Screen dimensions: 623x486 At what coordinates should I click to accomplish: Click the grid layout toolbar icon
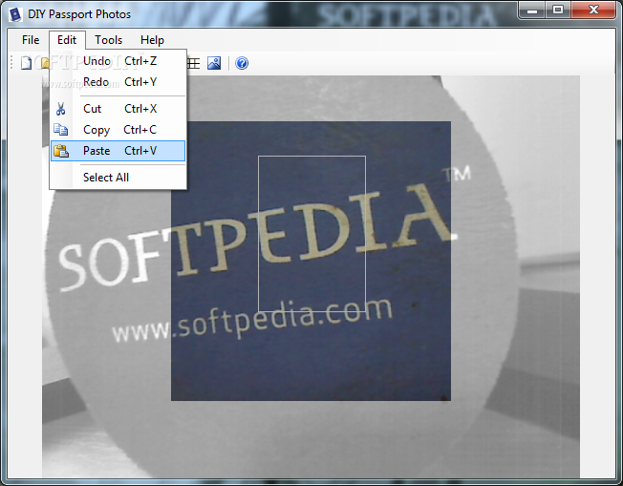pos(194,63)
